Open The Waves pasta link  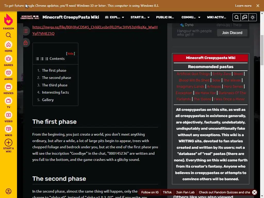point(232,80)
